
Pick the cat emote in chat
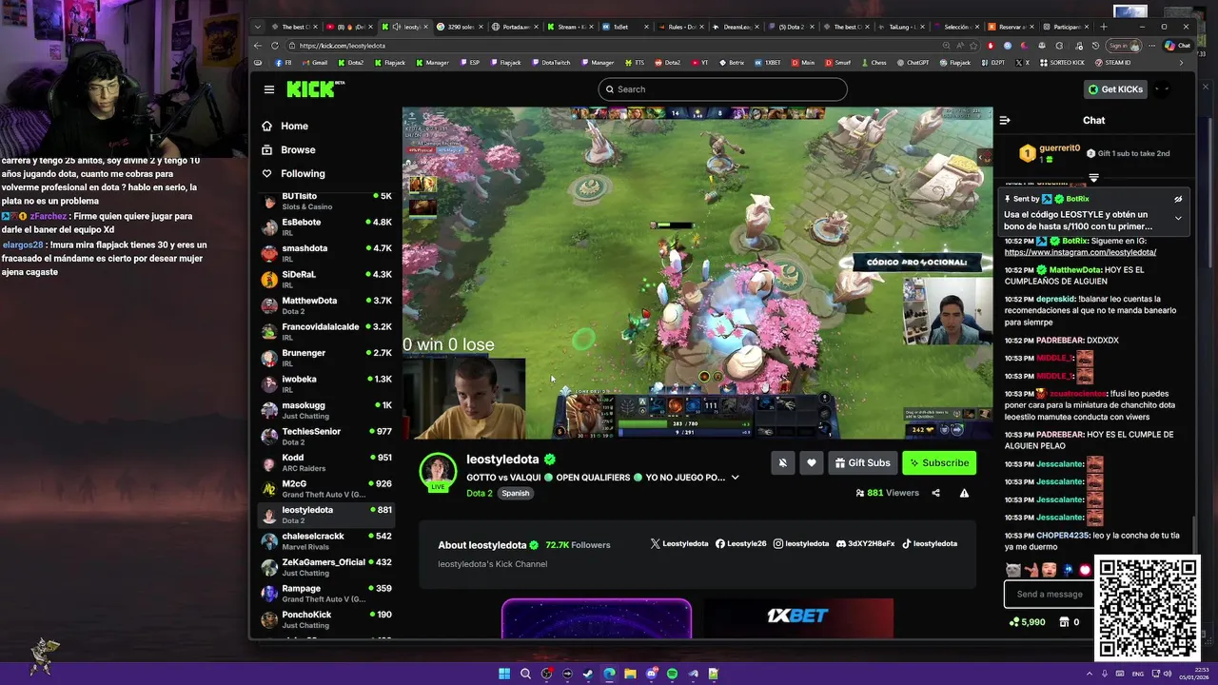pos(1013,570)
